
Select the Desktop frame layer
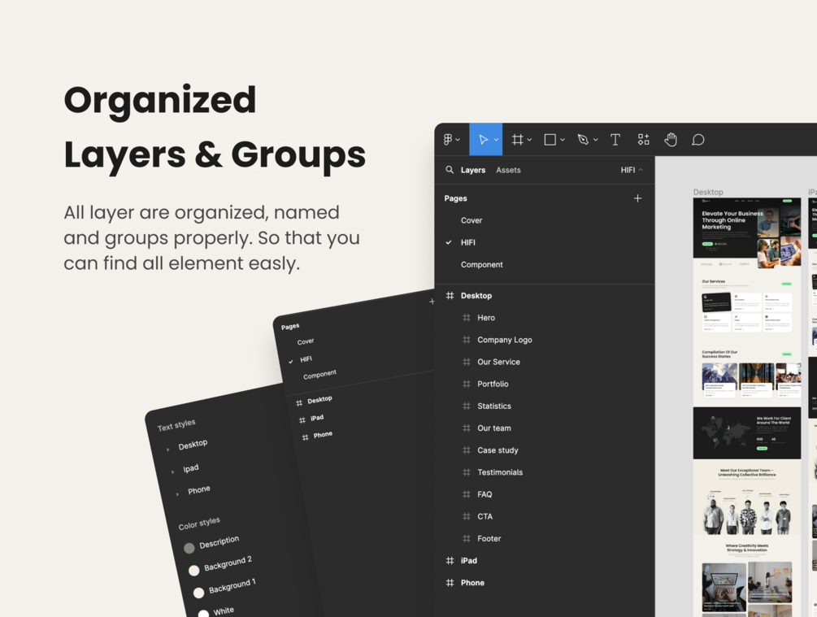[x=476, y=295]
